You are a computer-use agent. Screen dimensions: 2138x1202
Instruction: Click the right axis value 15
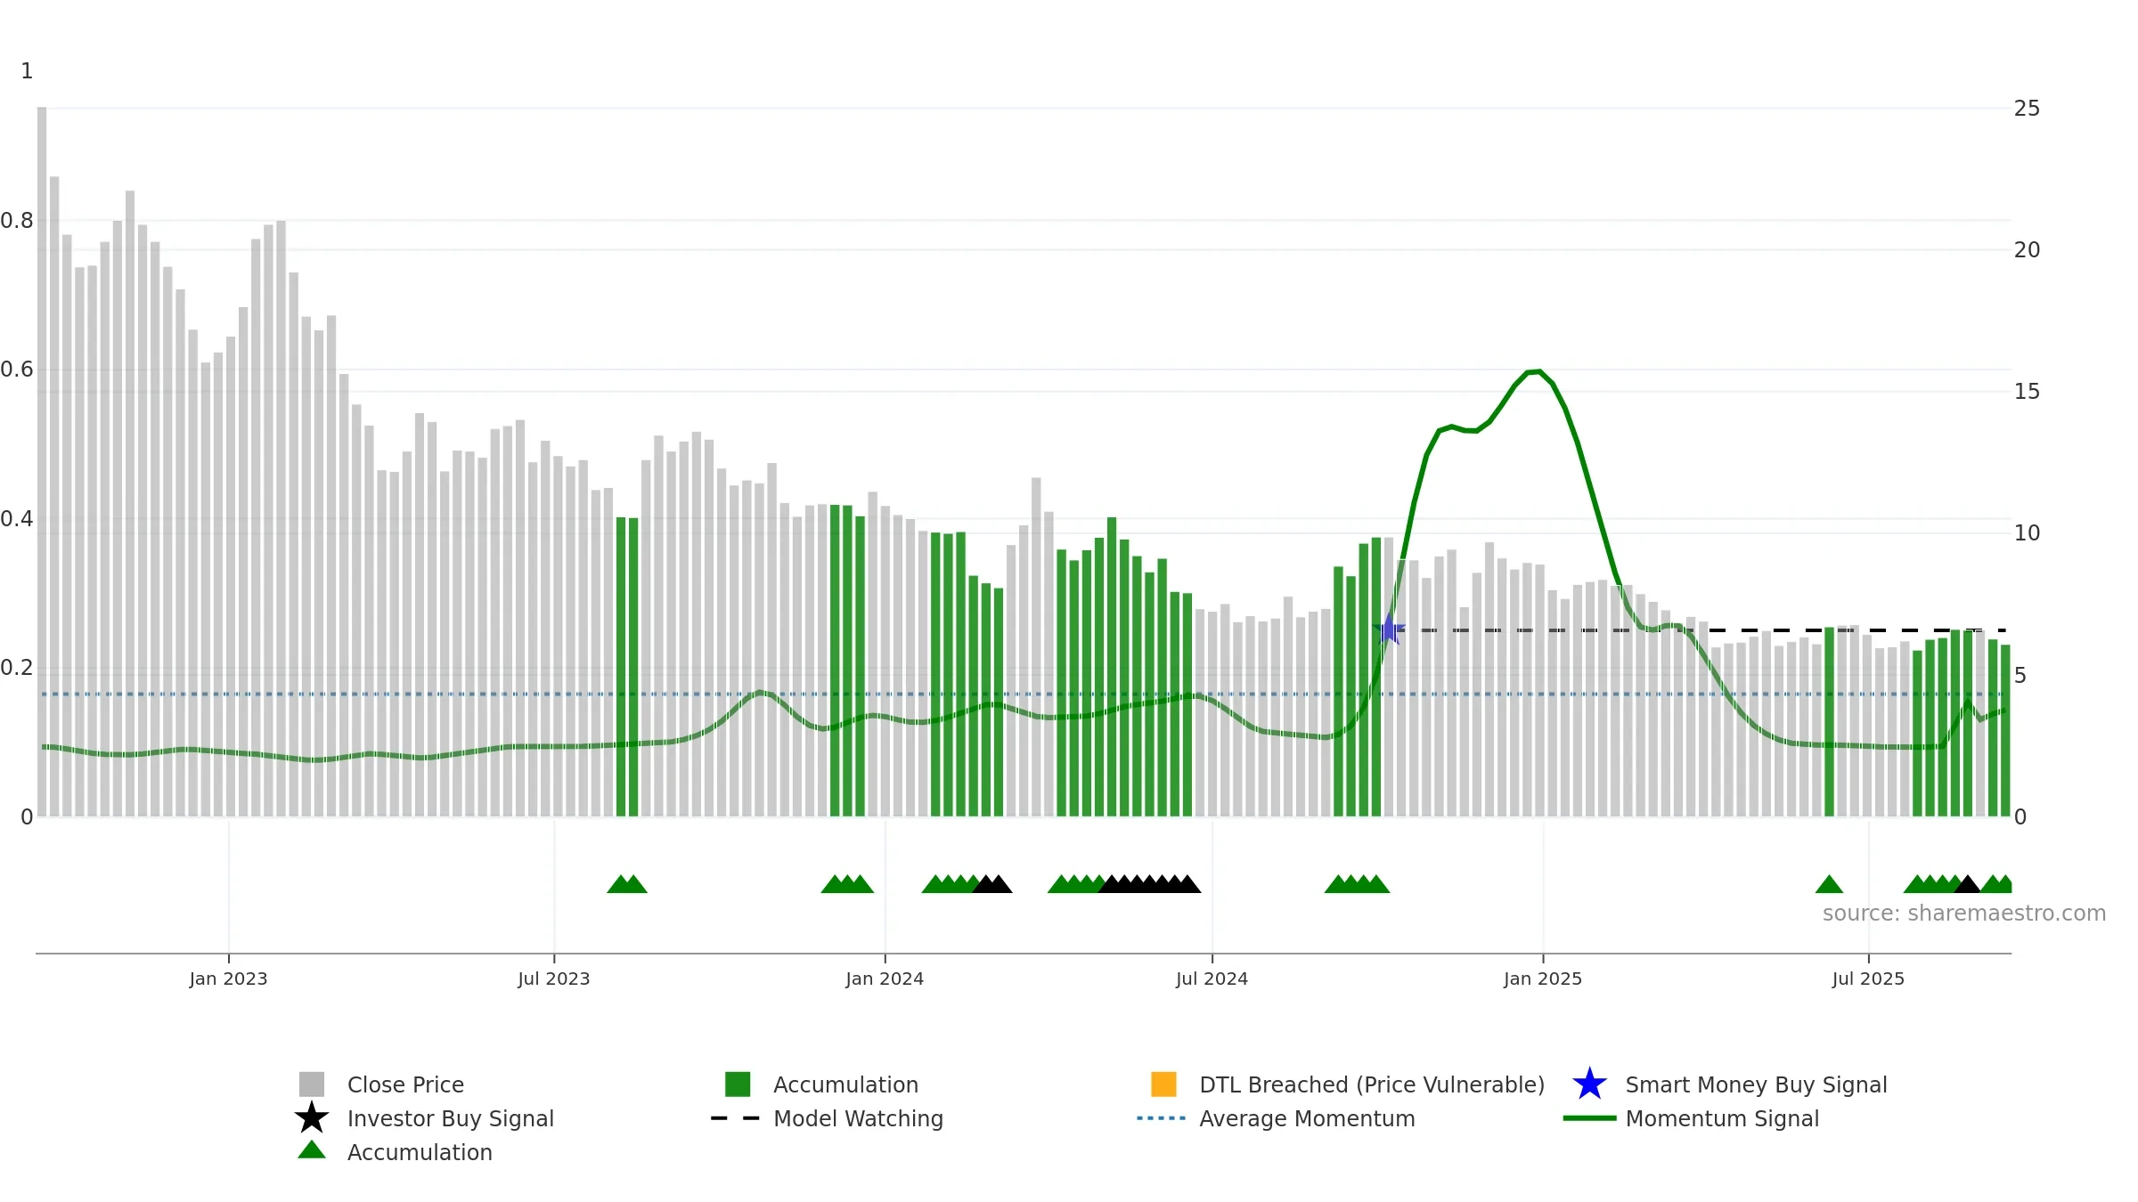(2027, 392)
